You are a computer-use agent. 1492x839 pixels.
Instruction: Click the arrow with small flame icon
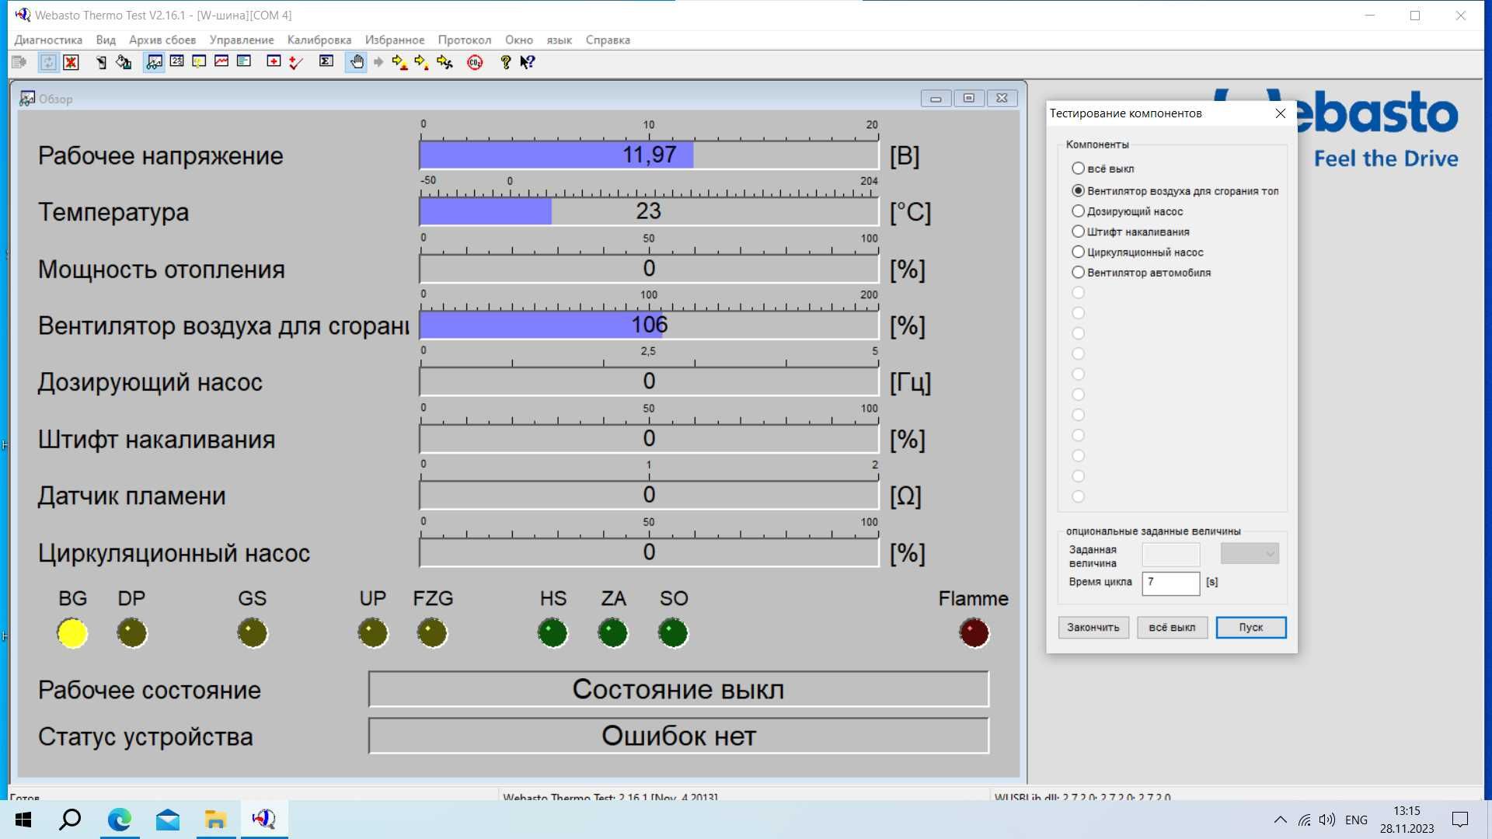coord(422,62)
